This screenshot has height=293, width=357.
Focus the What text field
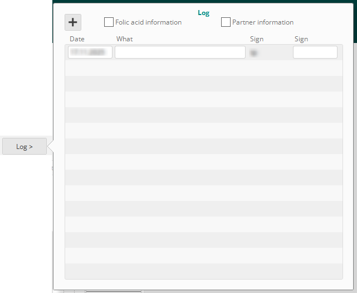(180, 52)
